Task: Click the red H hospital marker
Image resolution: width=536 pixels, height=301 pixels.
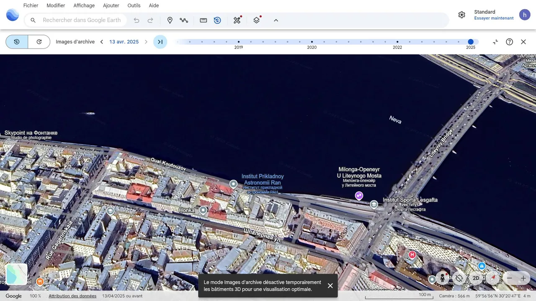Action: (x=412, y=255)
